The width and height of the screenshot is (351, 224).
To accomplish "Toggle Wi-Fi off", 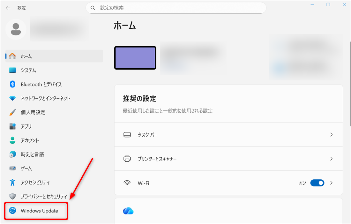I will coord(317,183).
